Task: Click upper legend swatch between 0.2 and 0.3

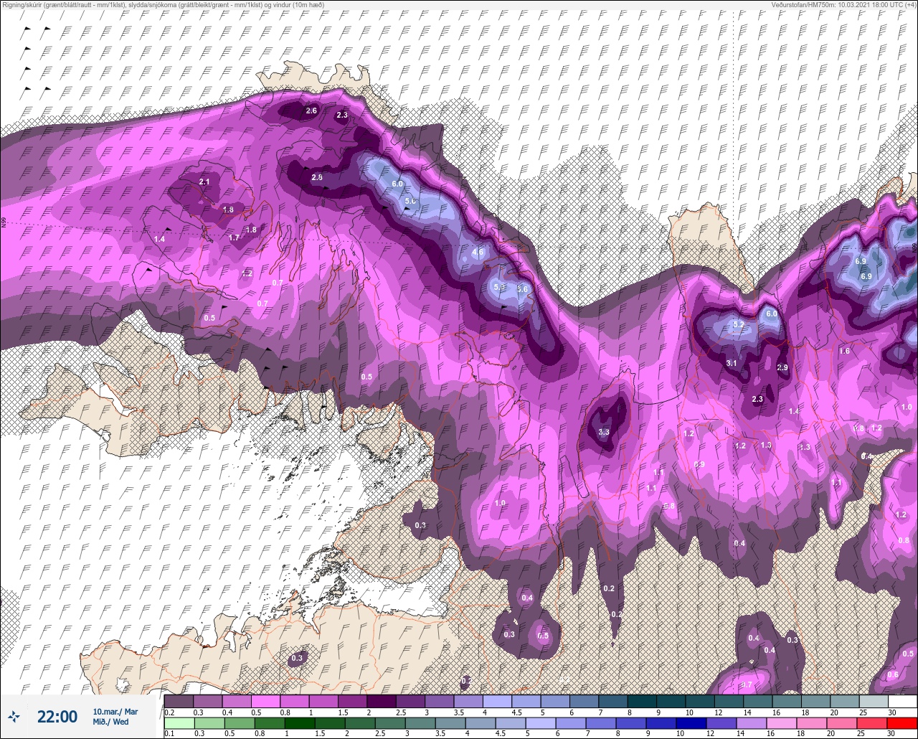Action: 179,701
